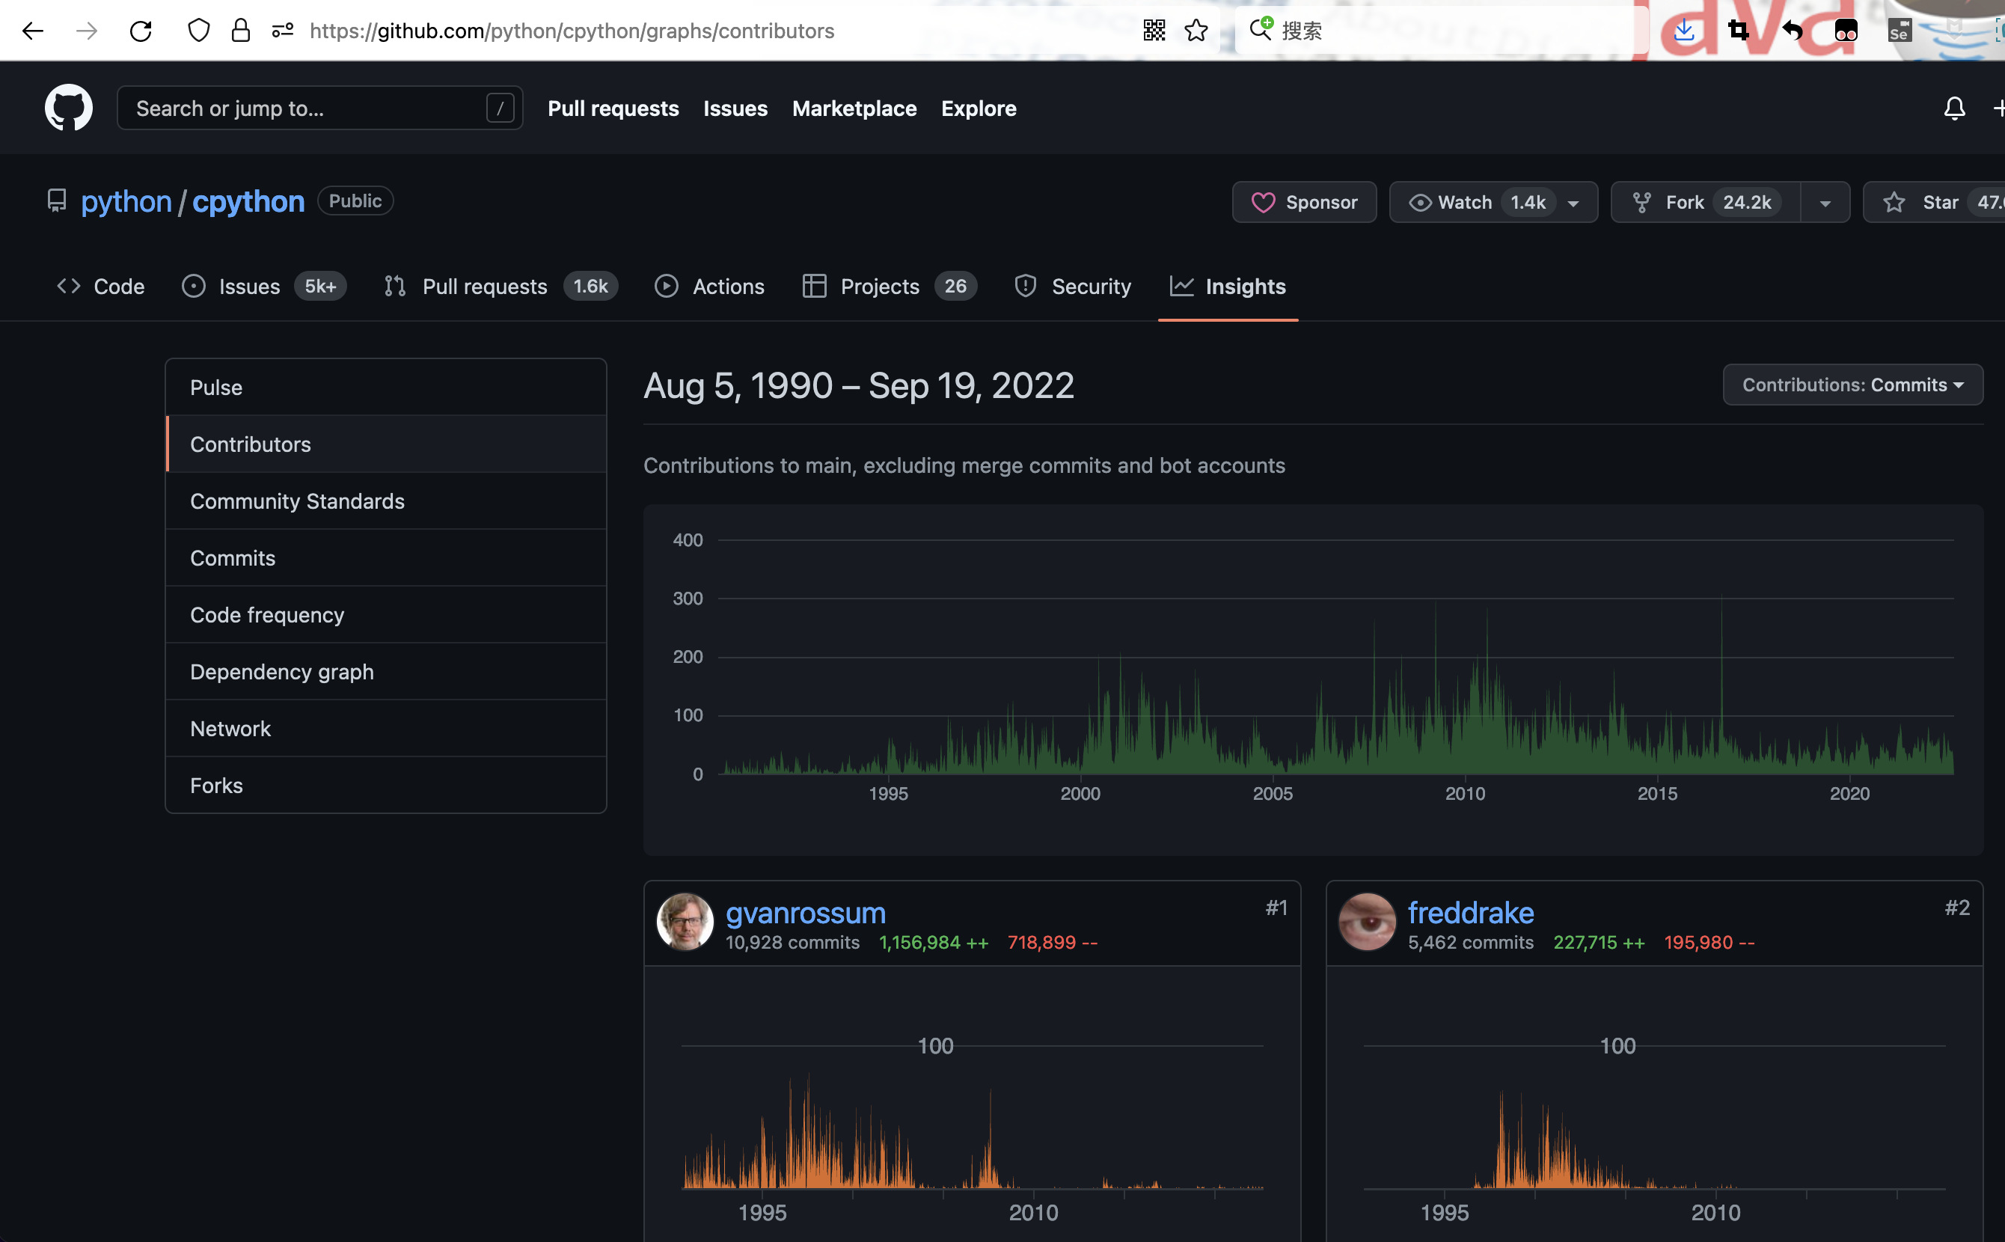Open the Security tab
This screenshot has width=2005, height=1242.
[x=1073, y=286]
